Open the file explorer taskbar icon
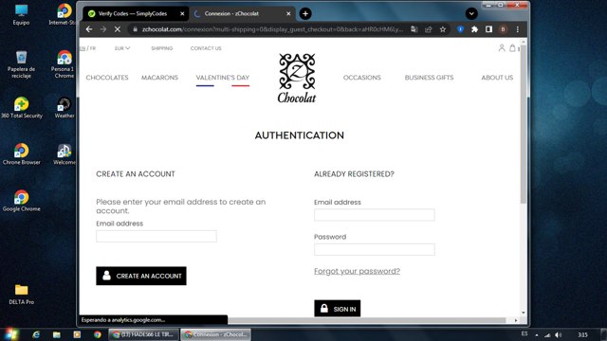The image size is (607, 341). tap(57, 334)
